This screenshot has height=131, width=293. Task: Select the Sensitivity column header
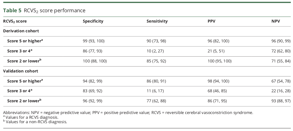(157, 21)
